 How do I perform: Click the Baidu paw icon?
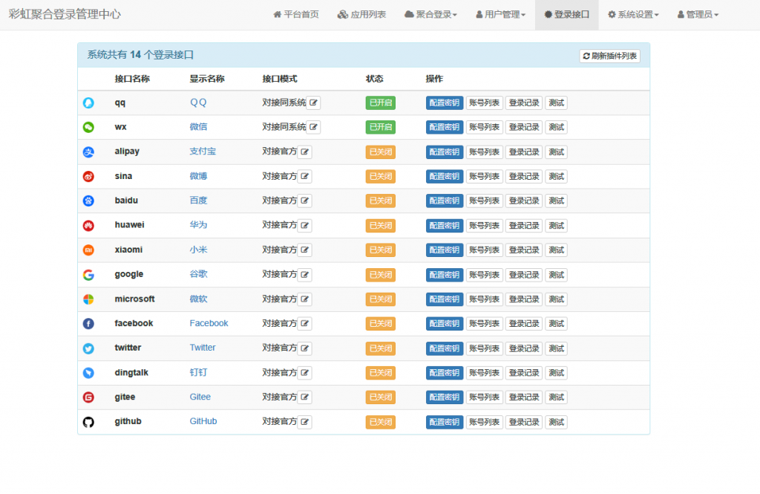click(88, 201)
